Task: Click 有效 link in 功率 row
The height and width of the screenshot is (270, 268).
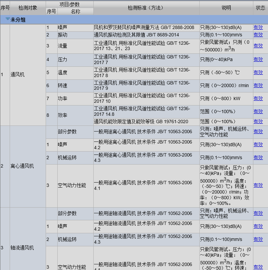Action: (x=258, y=99)
